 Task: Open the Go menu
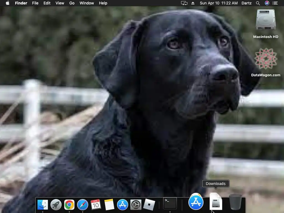click(x=72, y=3)
